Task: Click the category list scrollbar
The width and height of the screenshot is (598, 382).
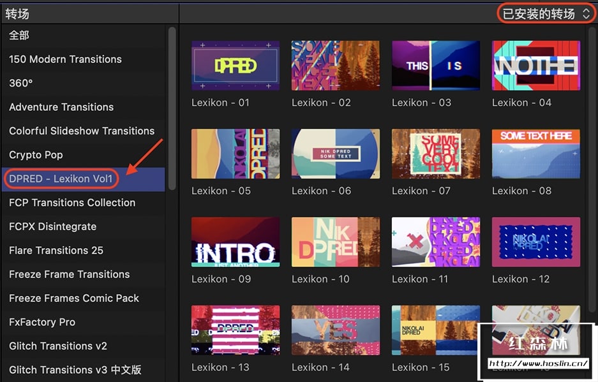Action: (x=172, y=108)
